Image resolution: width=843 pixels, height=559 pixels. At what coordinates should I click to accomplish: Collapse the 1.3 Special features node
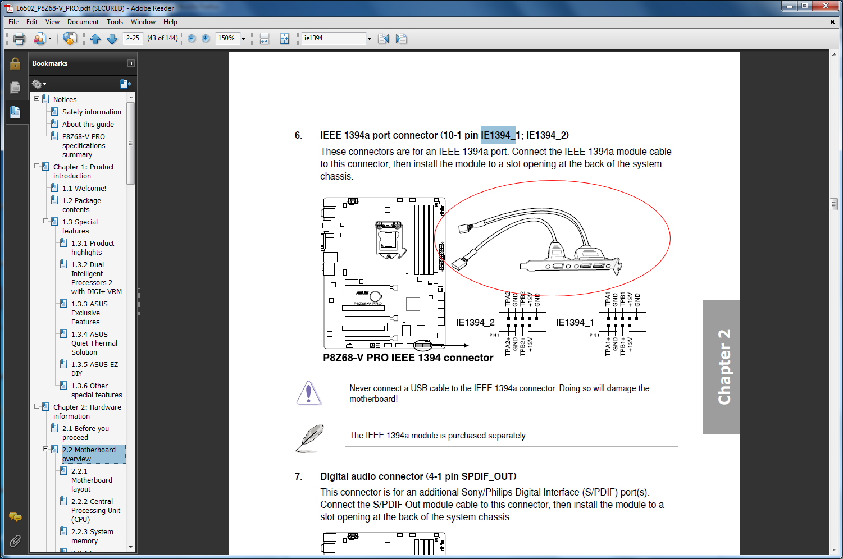tap(46, 221)
